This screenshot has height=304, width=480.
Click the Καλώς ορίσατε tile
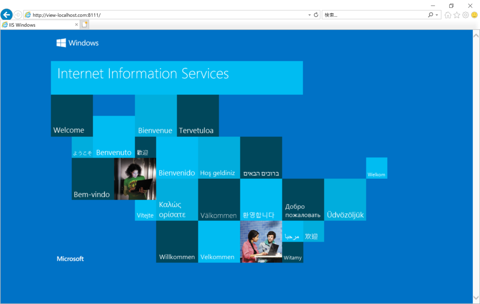click(x=177, y=200)
